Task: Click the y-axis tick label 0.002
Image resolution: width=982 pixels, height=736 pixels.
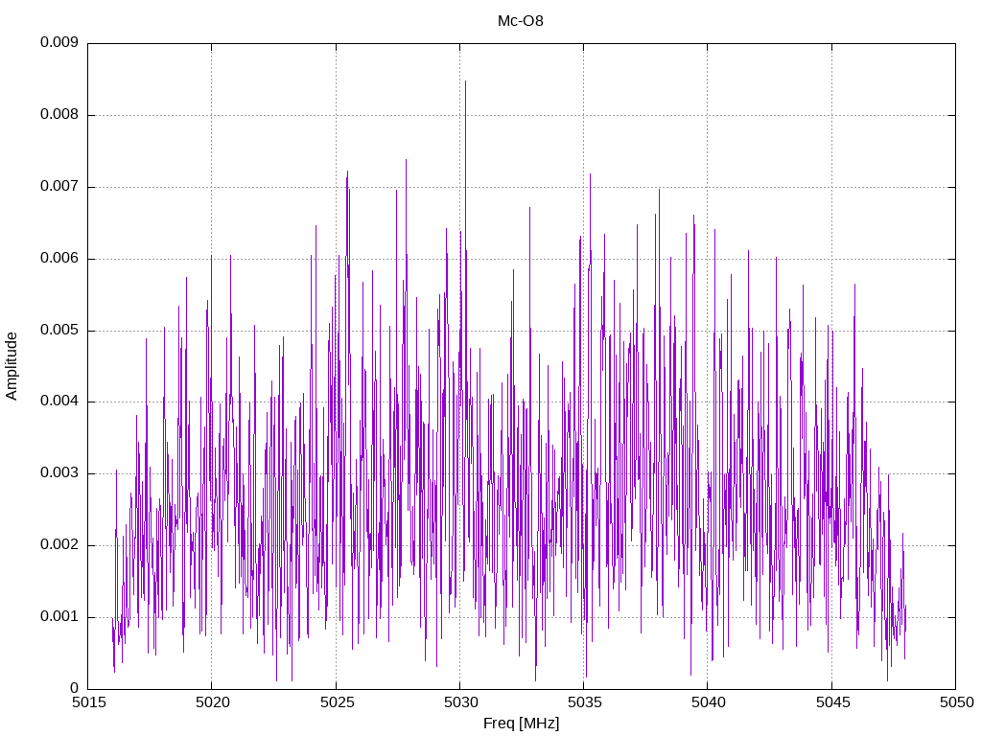Action: pyautogui.click(x=59, y=545)
